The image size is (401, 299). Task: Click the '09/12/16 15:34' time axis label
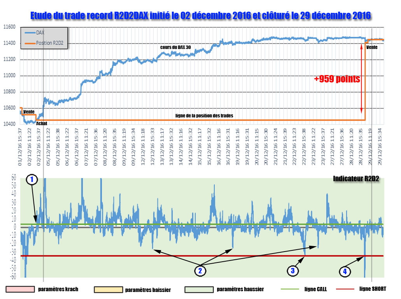[x=133, y=147]
